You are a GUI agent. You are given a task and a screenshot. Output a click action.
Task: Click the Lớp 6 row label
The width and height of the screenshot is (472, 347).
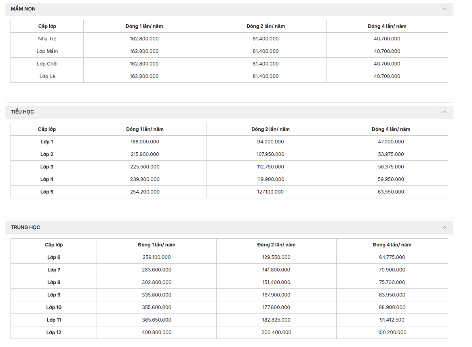point(54,257)
